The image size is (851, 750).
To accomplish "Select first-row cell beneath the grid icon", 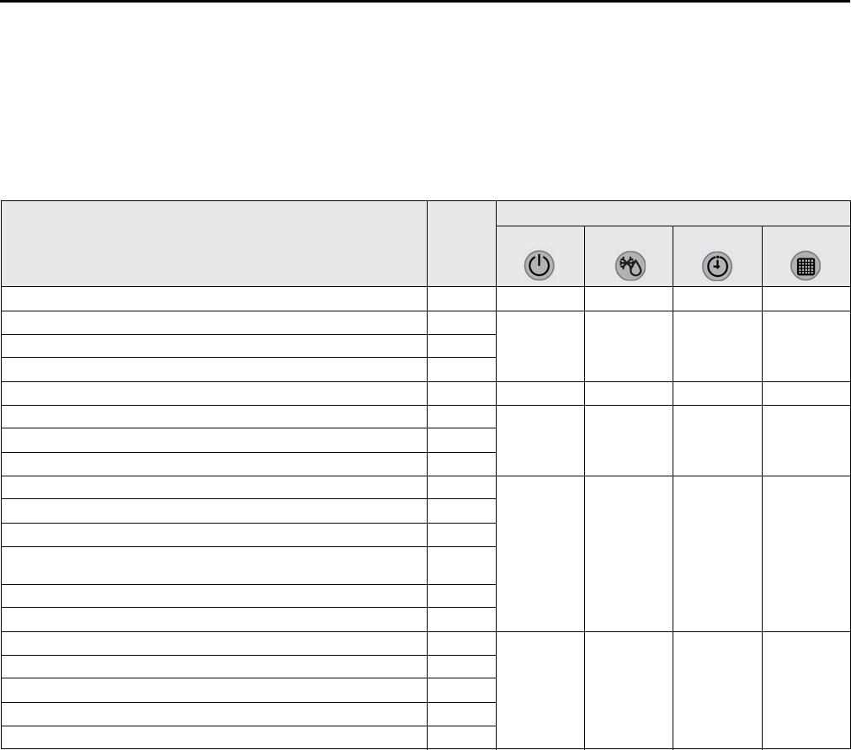I will [x=806, y=299].
